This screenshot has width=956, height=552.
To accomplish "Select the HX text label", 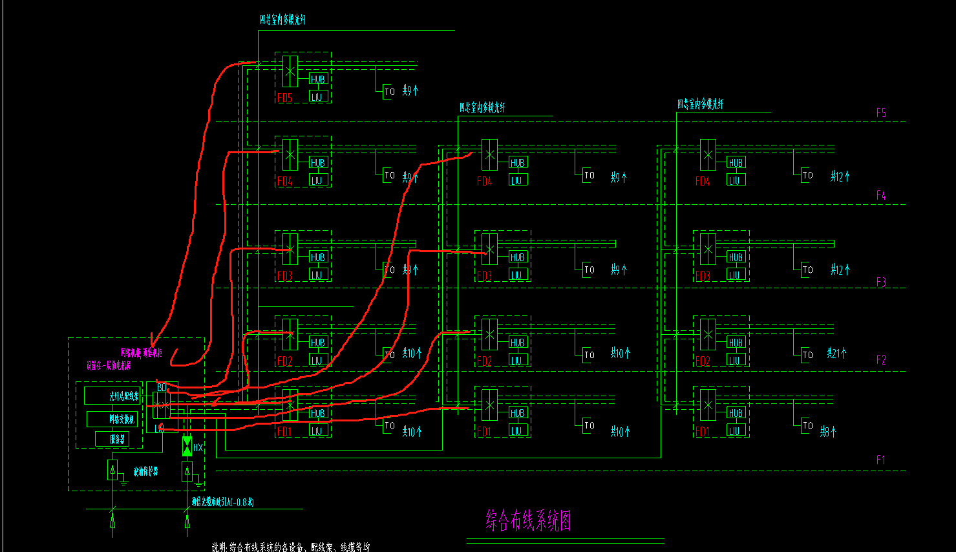I will [198, 447].
